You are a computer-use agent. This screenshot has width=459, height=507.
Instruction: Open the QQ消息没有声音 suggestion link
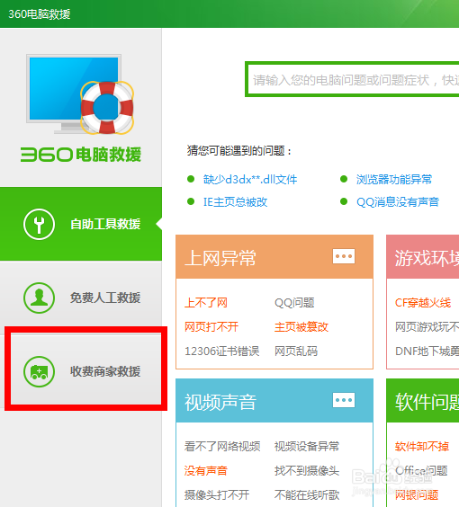(x=398, y=202)
